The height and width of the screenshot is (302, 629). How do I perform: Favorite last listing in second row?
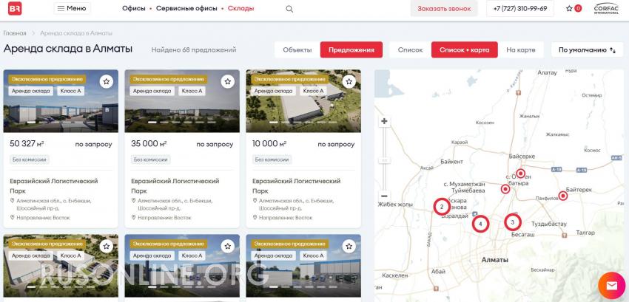pyautogui.click(x=349, y=247)
